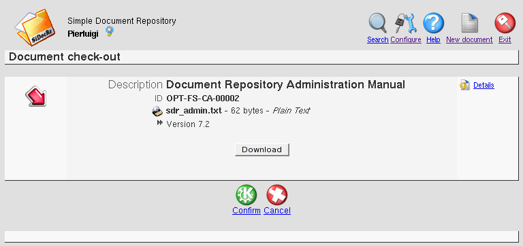The width and height of the screenshot is (523, 246).
Task: Click the lightbulb icon next to Pierluigi
Action: (110, 32)
